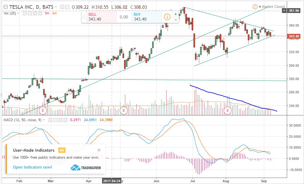
Task: Click the 2017-04-24 date label on the time axis
Action: tap(112, 181)
